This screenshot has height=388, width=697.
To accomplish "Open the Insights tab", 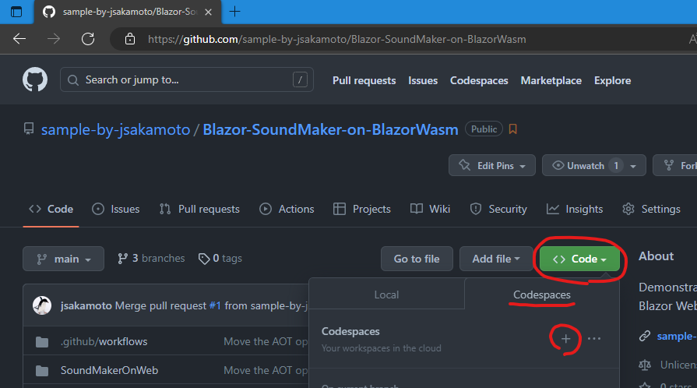I will (x=574, y=209).
